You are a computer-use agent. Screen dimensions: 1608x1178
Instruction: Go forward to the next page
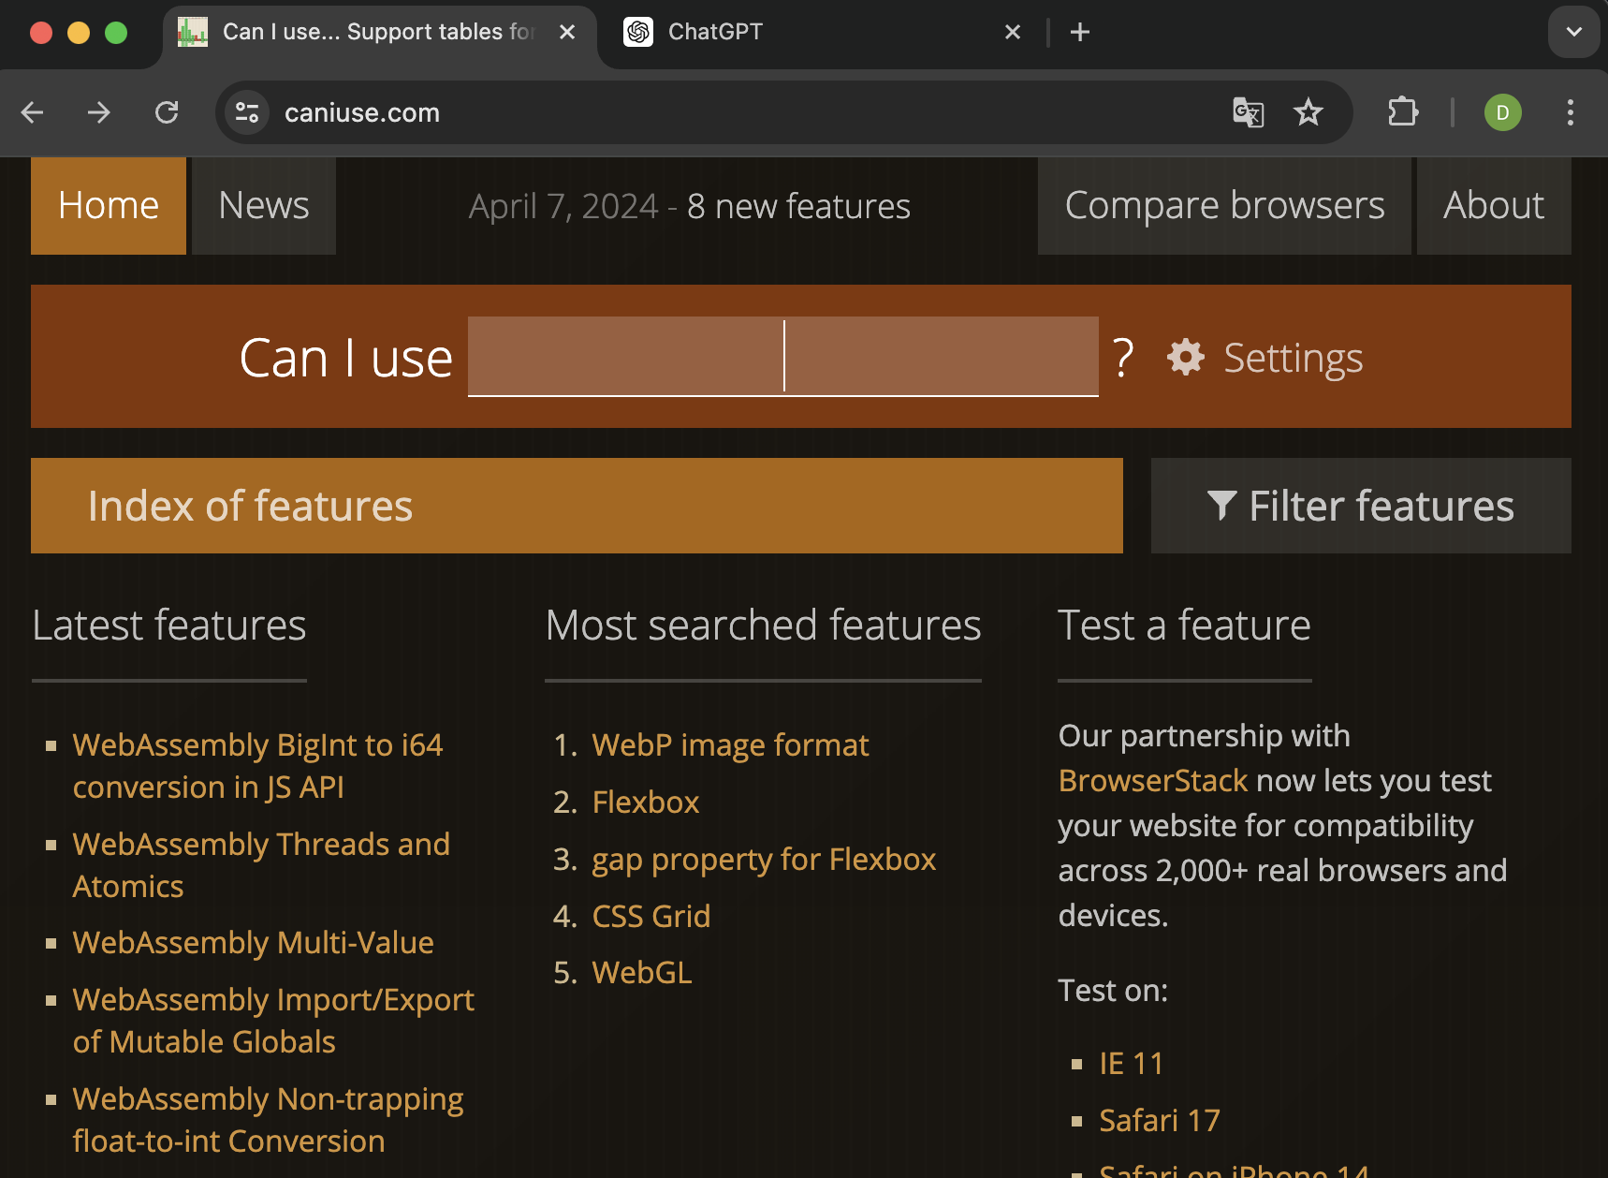99,113
